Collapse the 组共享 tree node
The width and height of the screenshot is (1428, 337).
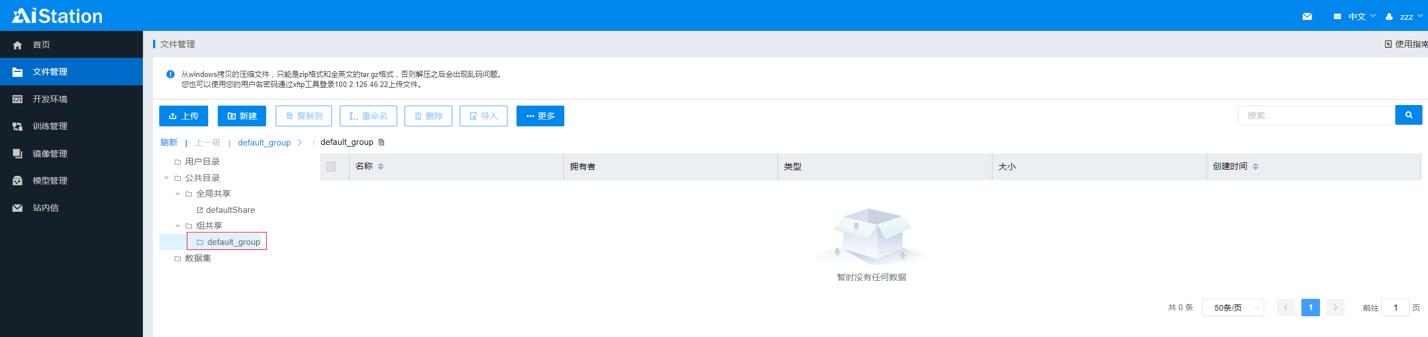(x=178, y=226)
